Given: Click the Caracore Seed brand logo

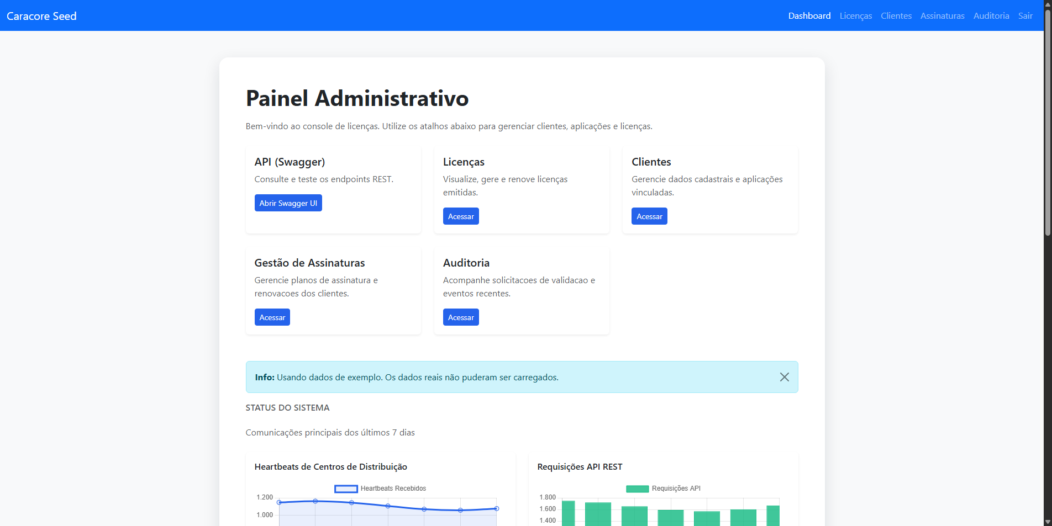Looking at the screenshot, I should (x=41, y=15).
